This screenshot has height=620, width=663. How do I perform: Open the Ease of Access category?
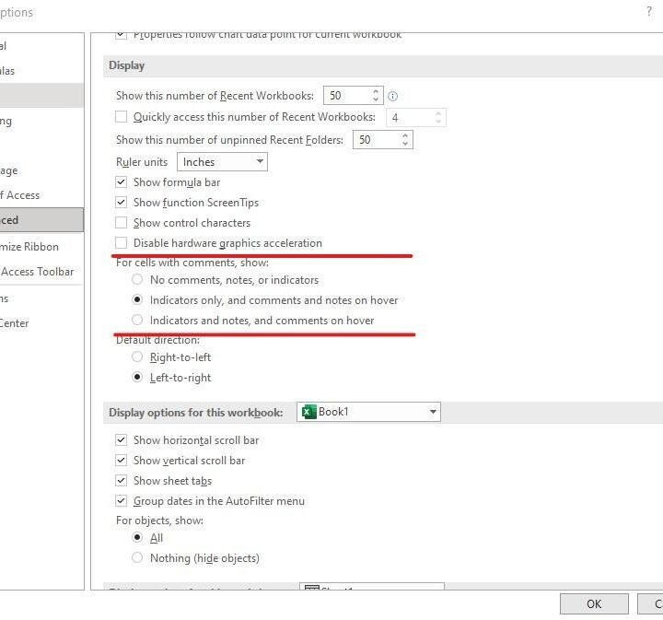tap(41, 195)
